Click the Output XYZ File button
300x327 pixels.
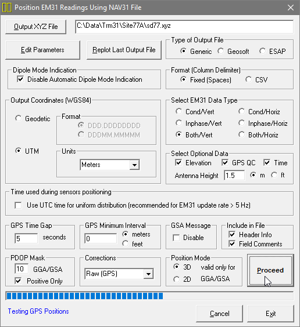pyautogui.click(x=35, y=27)
